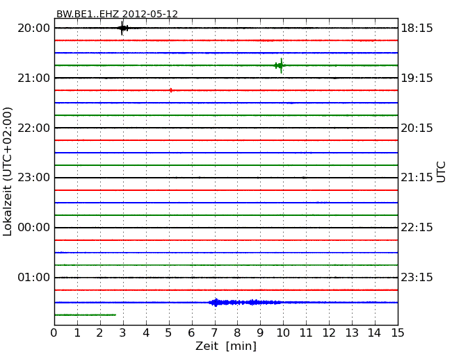Click the 20:00 local time label
Image resolution: width=452 pixels, height=361 pixels.
coord(34,28)
